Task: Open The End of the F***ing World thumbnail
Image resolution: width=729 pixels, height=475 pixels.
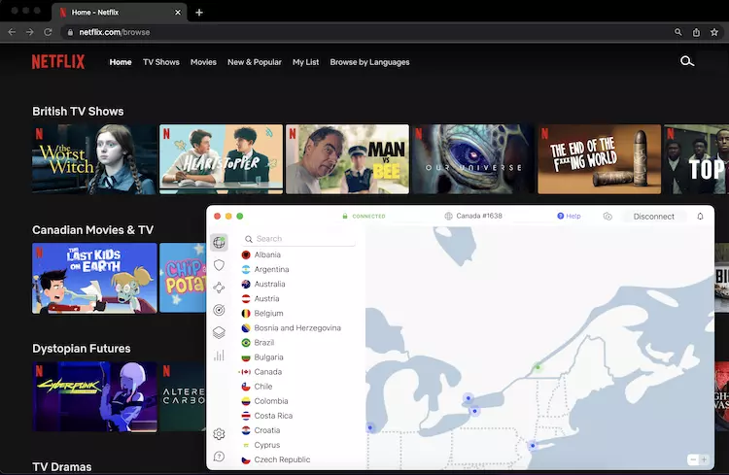Action: click(x=600, y=159)
